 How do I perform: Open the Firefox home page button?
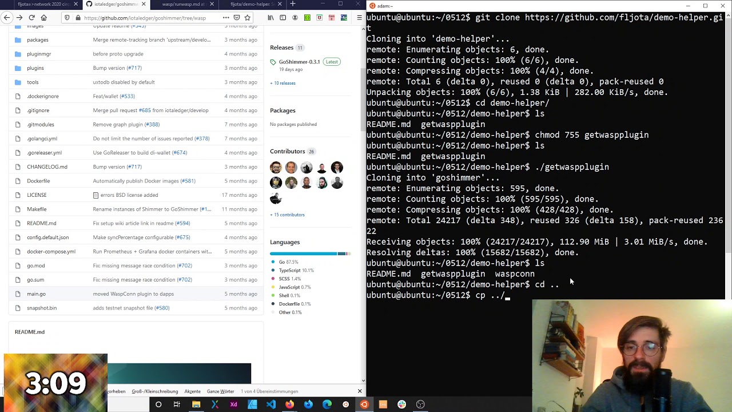[x=44, y=18]
